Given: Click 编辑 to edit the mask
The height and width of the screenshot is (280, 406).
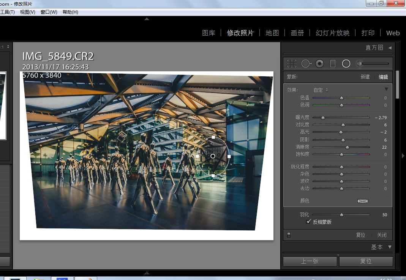Looking at the screenshot, I should tap(383, 77).
